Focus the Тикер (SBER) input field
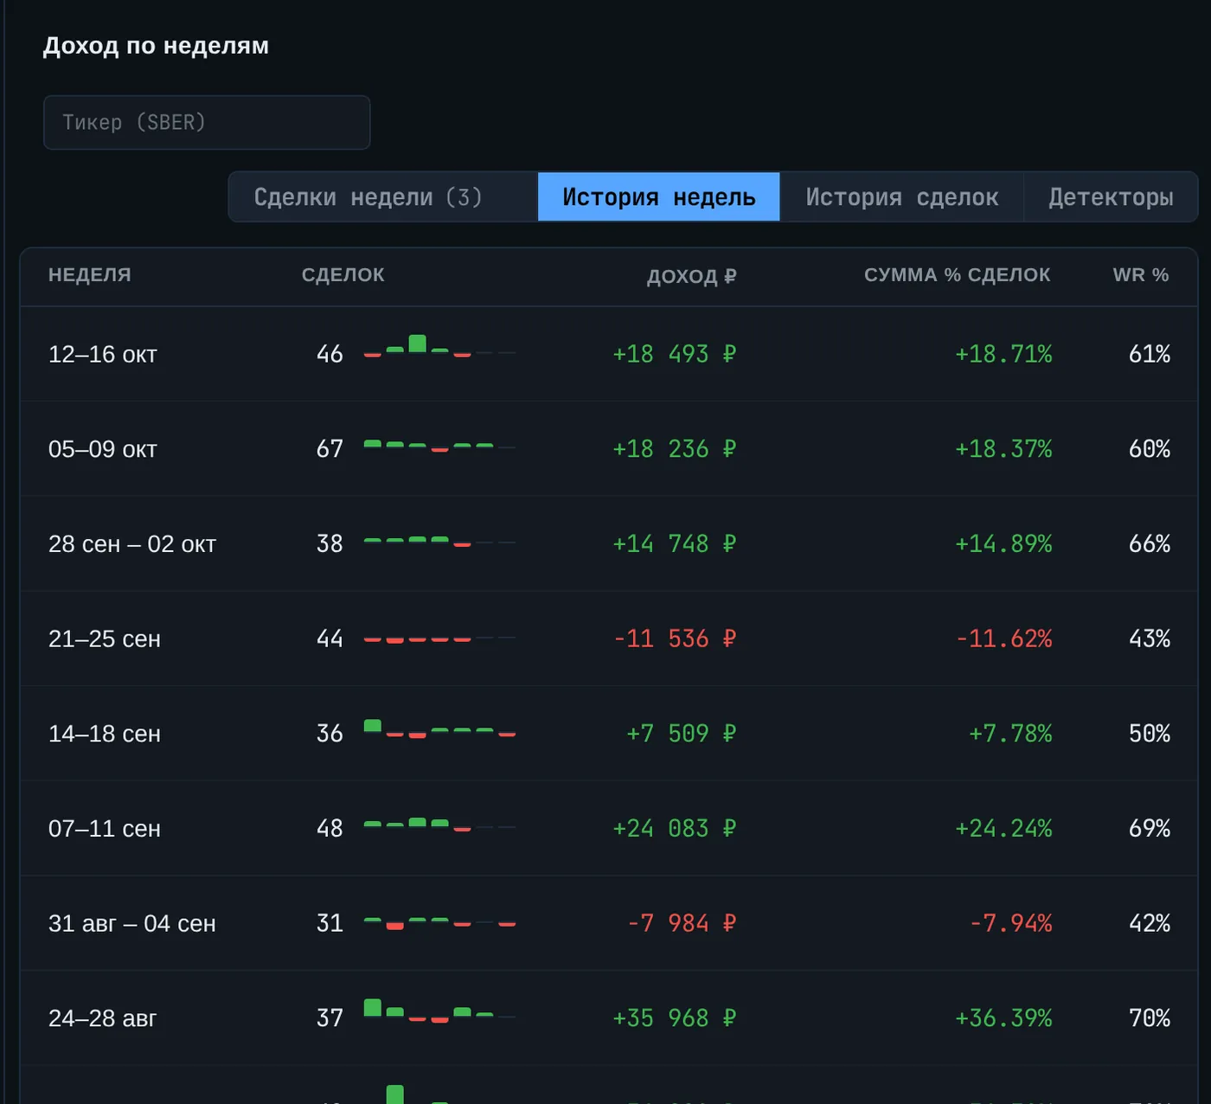 pos(207,122)
